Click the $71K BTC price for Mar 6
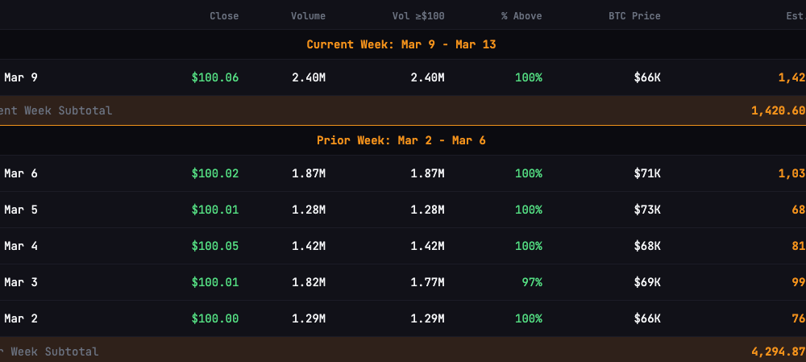The height and width of the screenshot is (362, 806). 647,173
